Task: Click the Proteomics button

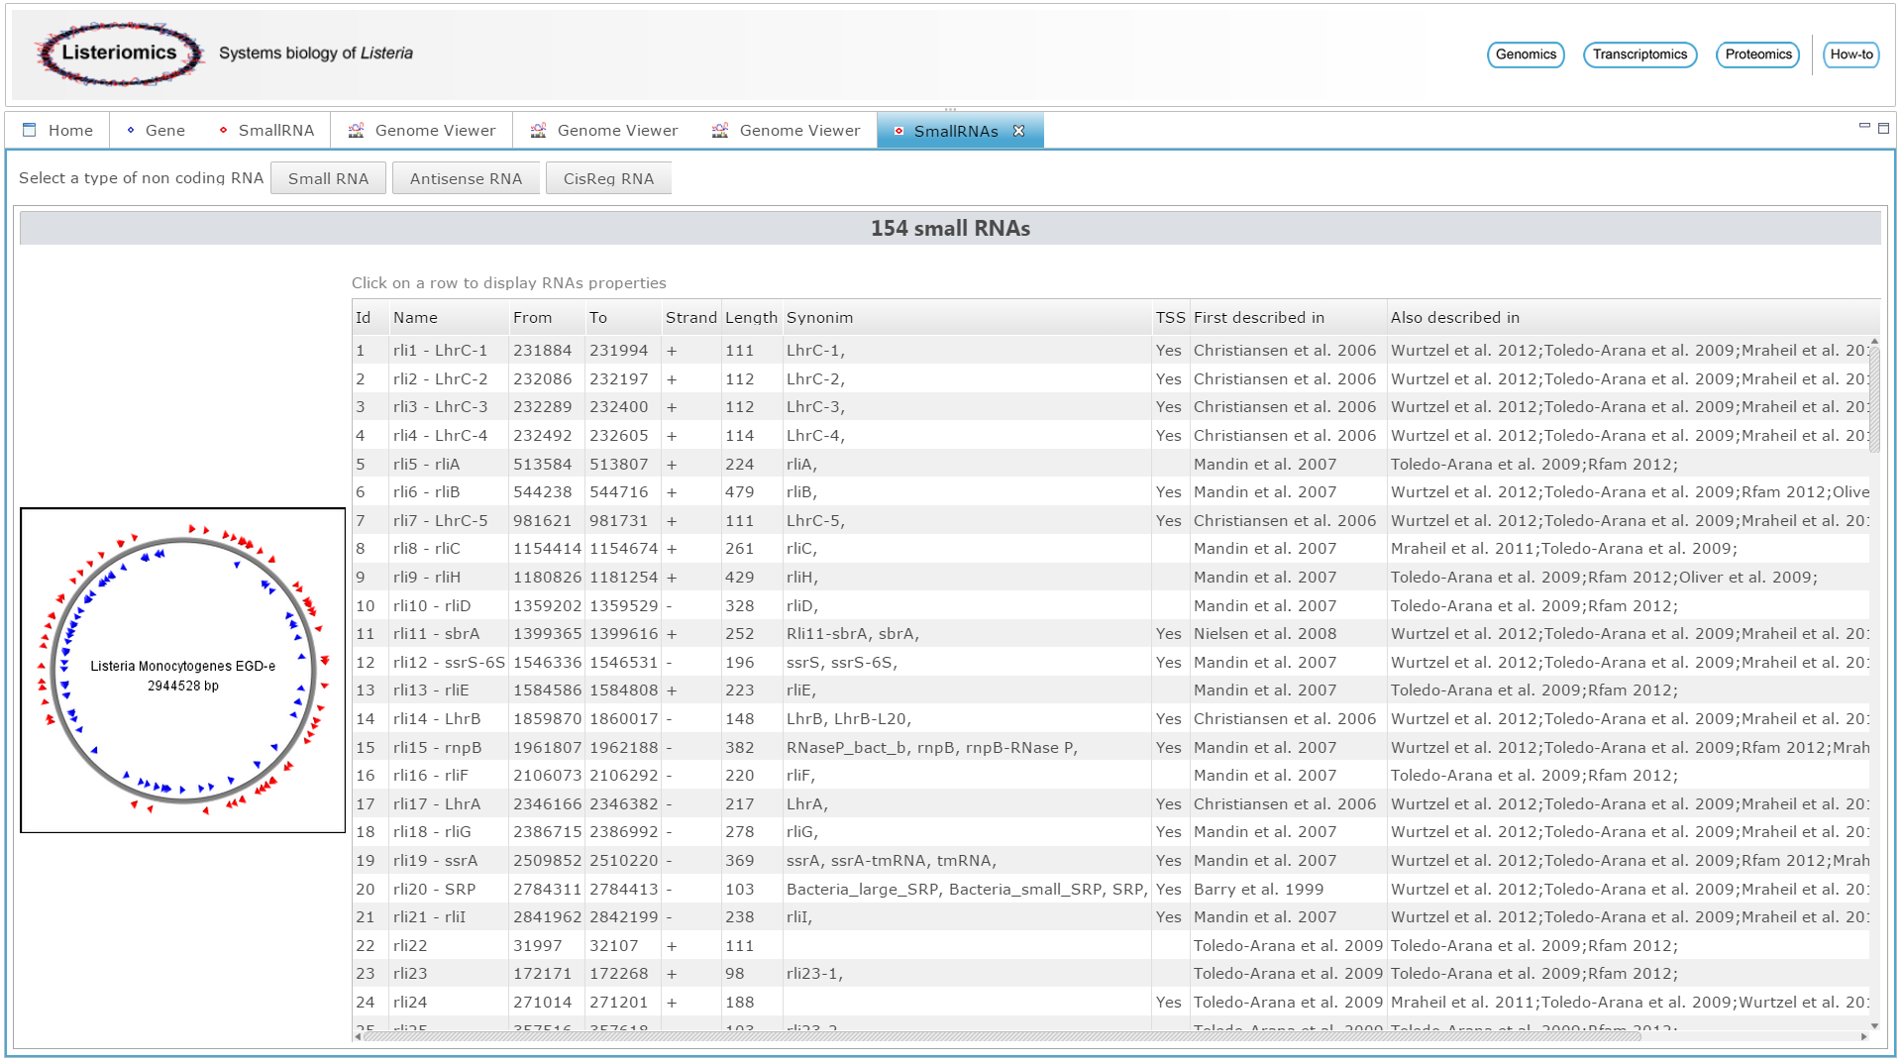Action: pos(1757,54)
